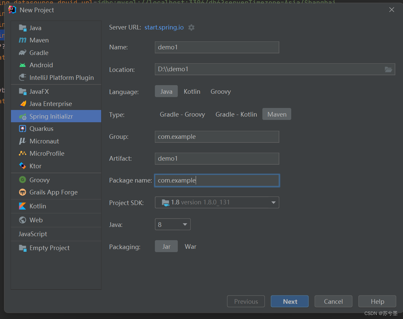Click the Micronaut mu icon
403x319 pixels.
pyautogui.click(x=23, y=141)
